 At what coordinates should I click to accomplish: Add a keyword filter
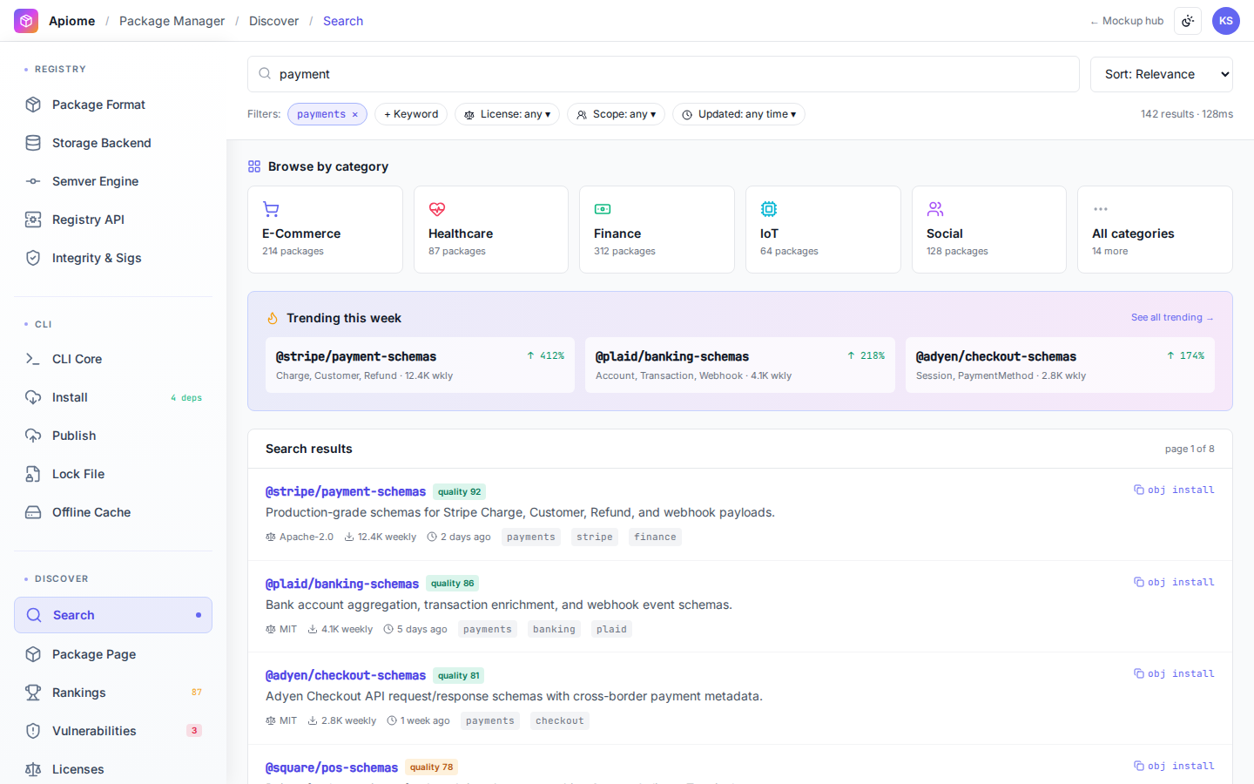click(411, 114)
